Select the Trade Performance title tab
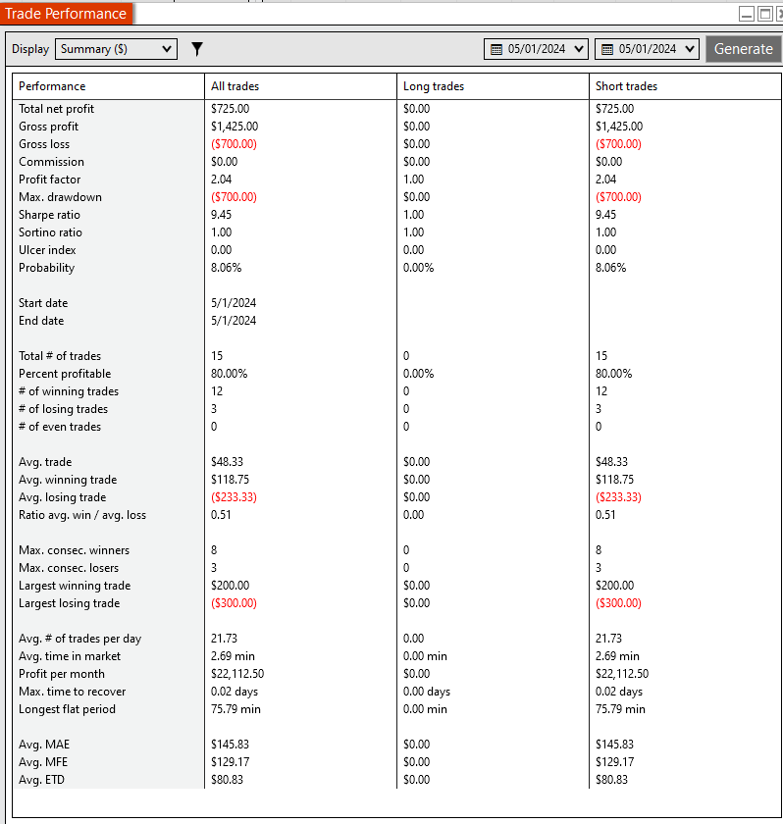Screen dimensions: 783x824 click(x=66, y=13)
